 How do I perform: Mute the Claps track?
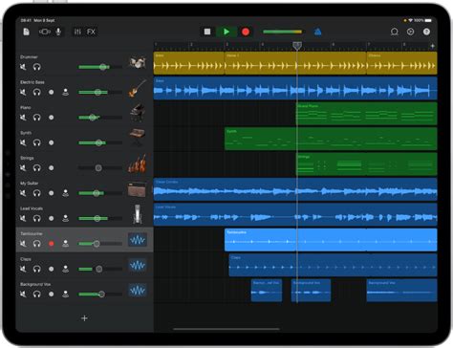tap(23, 269)
